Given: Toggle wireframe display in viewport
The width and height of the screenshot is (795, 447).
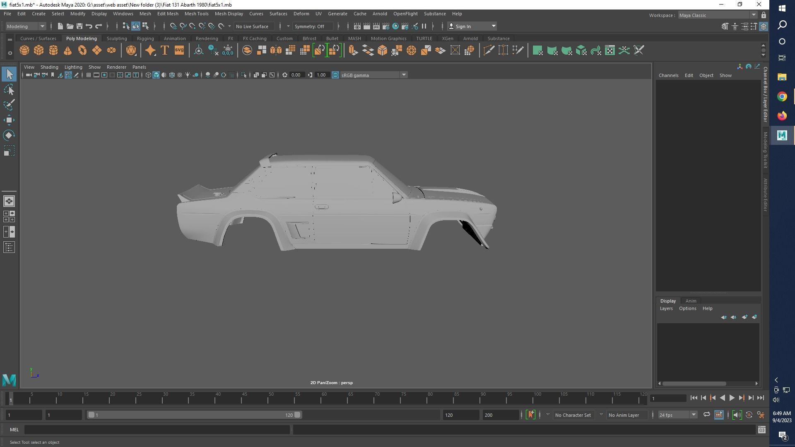Looking at the screenshot, I should 148,75.
